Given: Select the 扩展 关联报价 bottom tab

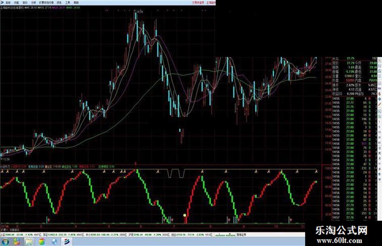Looking at the screenshot, I should (10, 230).
